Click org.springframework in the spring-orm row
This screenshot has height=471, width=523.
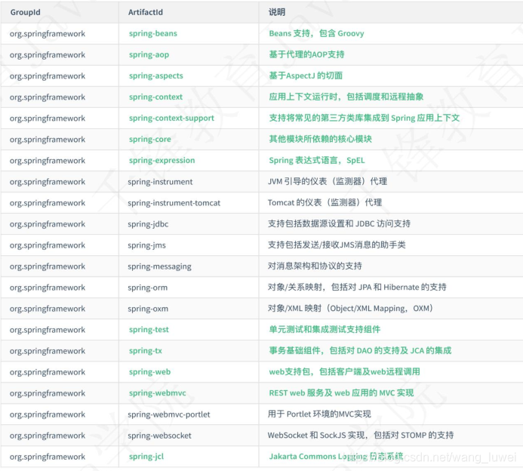click(48, 288)
